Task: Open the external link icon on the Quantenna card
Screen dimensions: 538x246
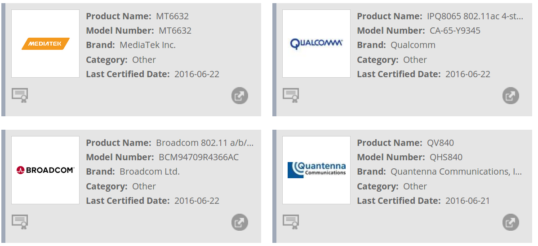Action: point(511,222)
